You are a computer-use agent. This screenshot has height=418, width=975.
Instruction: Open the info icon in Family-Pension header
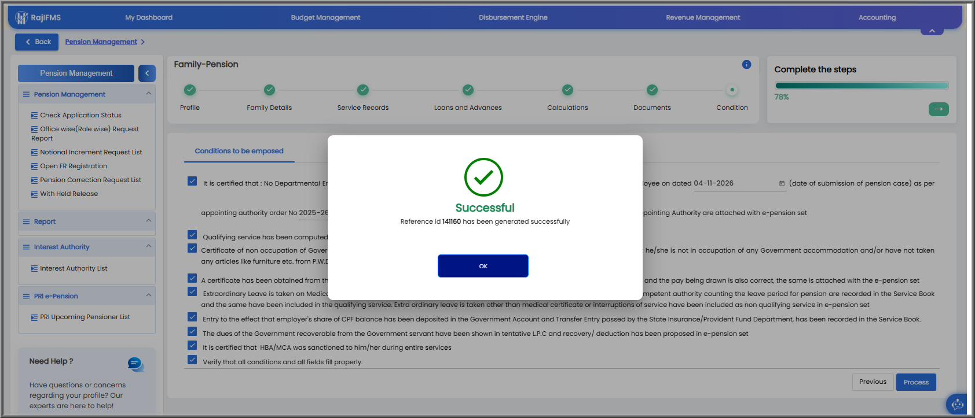[x=746, y=65]
